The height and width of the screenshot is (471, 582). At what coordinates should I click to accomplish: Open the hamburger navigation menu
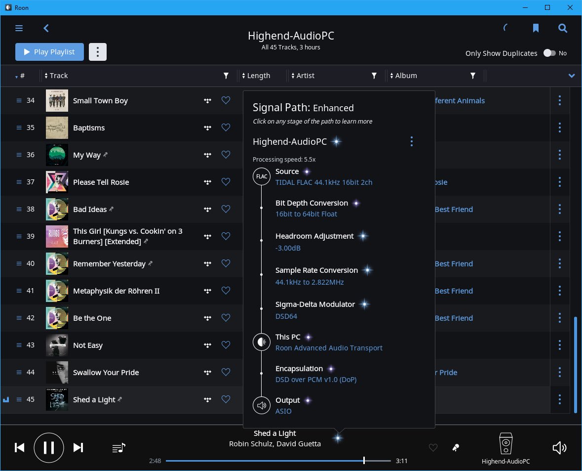click(19, 28)
